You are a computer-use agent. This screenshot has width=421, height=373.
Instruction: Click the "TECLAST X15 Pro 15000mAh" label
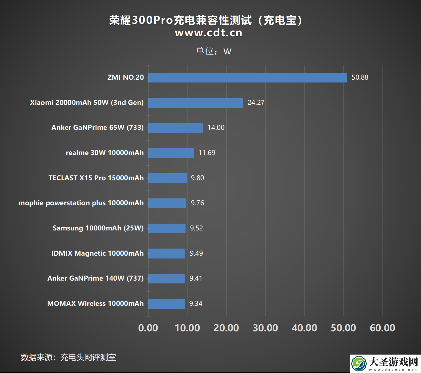pos(96,178)
